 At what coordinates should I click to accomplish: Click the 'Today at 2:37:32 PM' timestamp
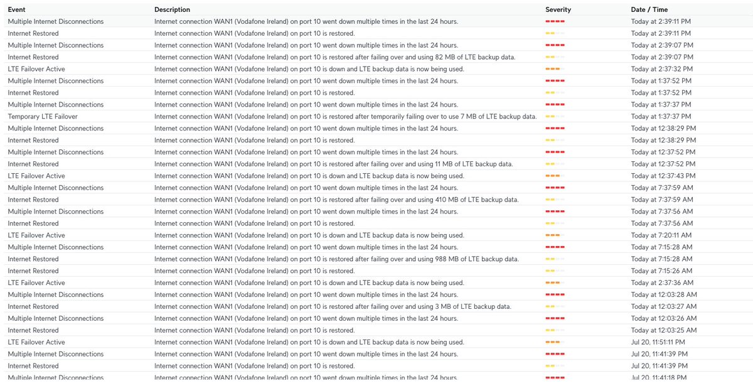click(x=661, y=69)
